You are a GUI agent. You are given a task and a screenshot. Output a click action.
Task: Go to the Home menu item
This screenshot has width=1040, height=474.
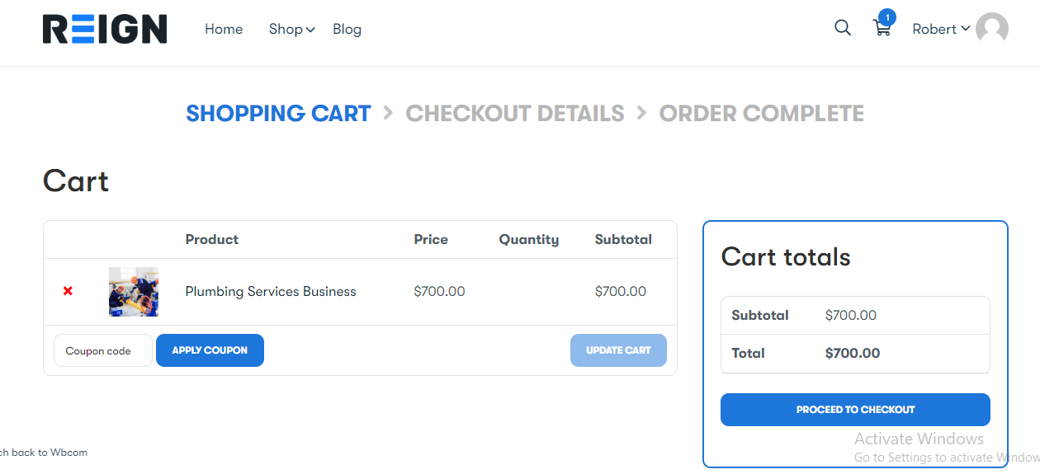pyautogui.click(x=224, y=29)
